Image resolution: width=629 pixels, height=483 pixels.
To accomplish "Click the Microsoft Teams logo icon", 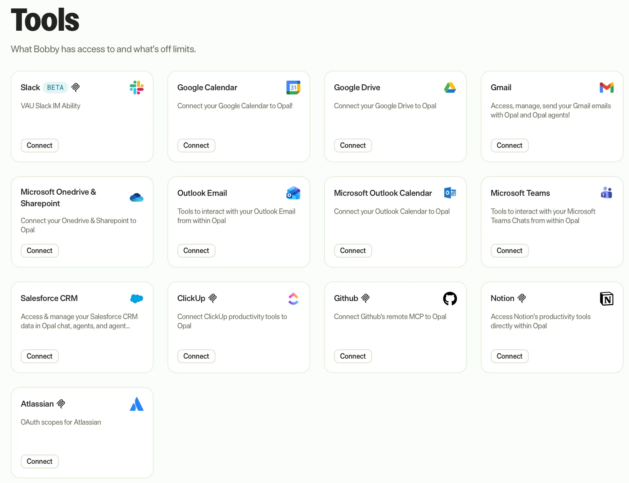I will point(607,193).
